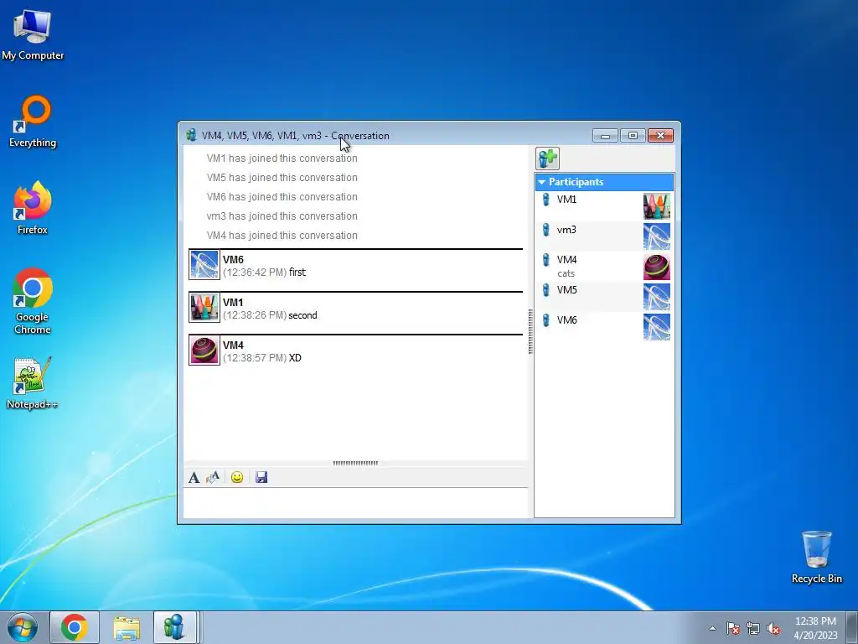The image size is (858, 644).
Task: Click the add participant icon
Action: point(547,158)
